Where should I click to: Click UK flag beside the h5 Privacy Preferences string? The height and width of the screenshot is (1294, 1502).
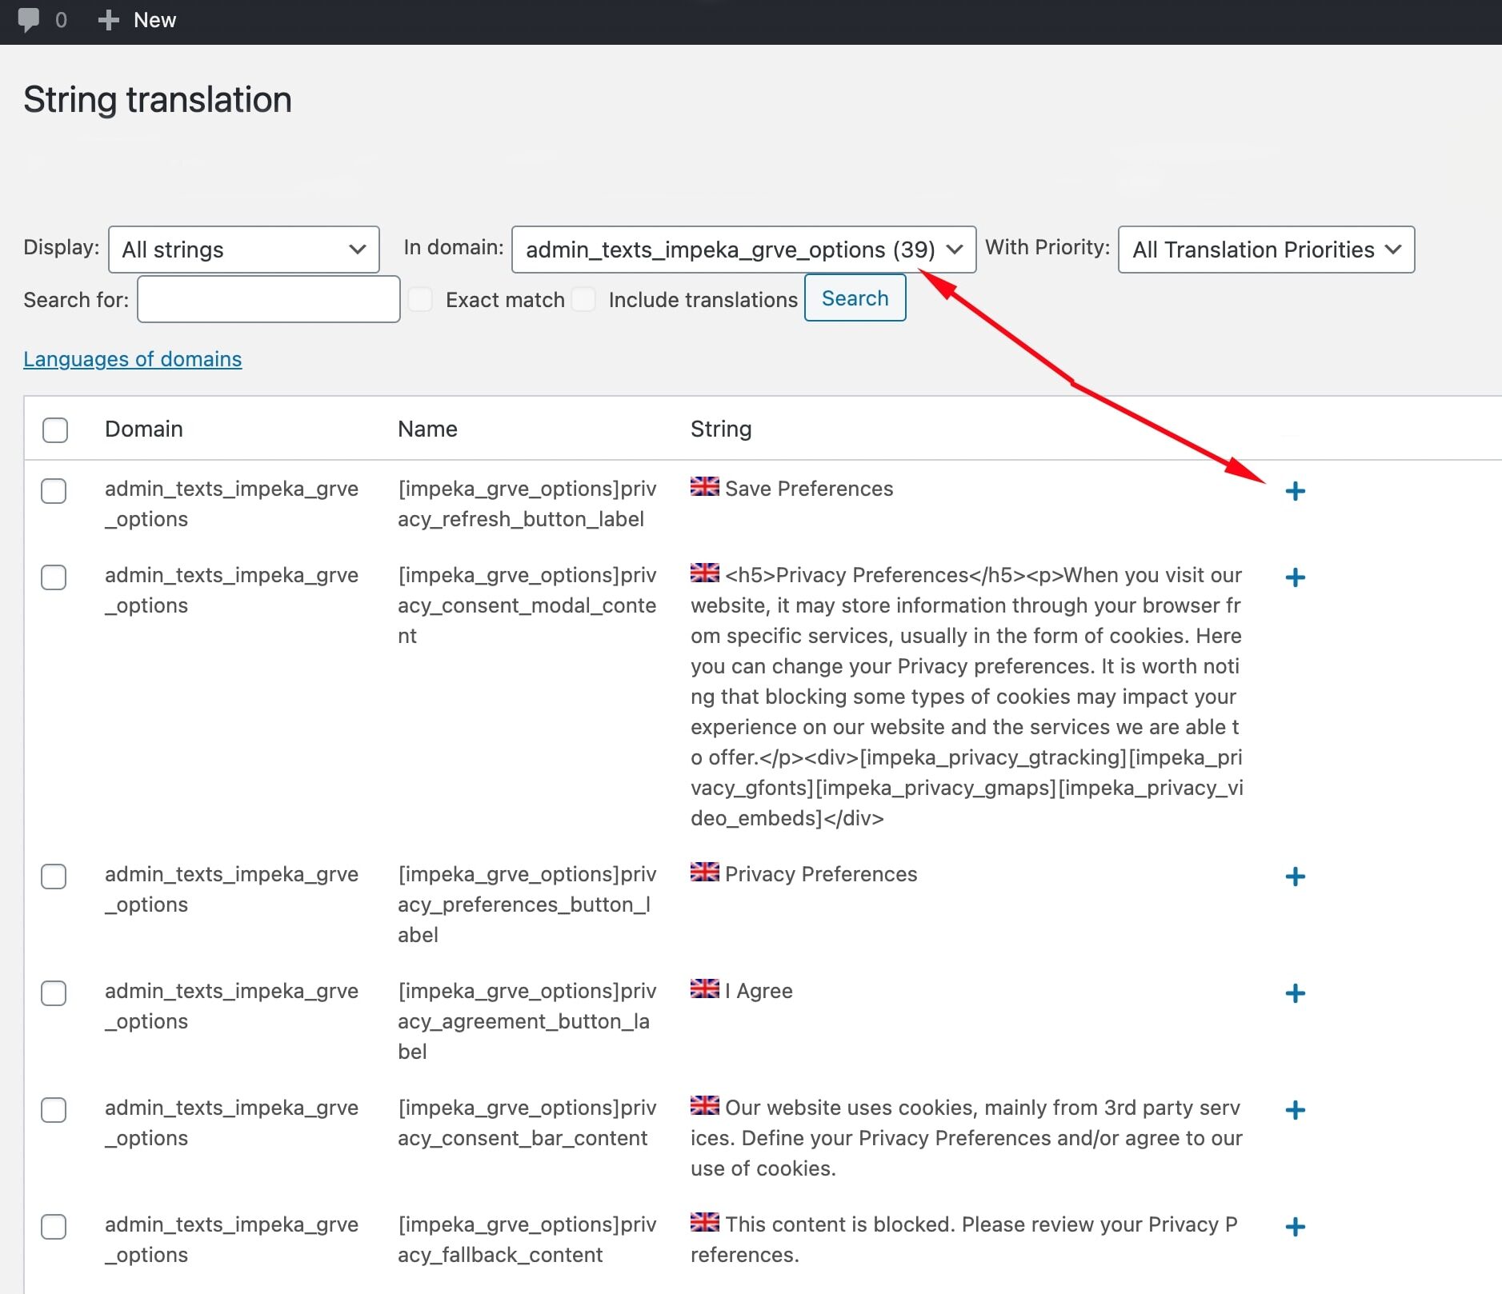click(x=704, y=573)
